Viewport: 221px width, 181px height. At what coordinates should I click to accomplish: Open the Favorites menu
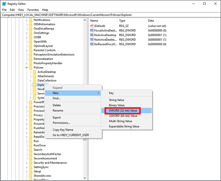33,10
